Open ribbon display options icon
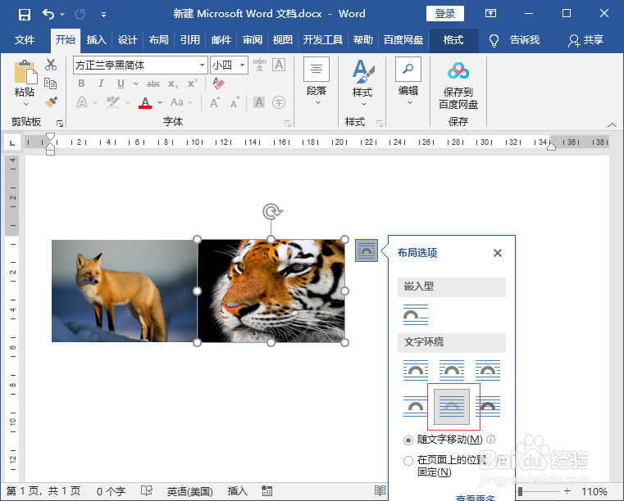Image resolution: width=624 pixels, height=501 pixels. pos(490,14)
